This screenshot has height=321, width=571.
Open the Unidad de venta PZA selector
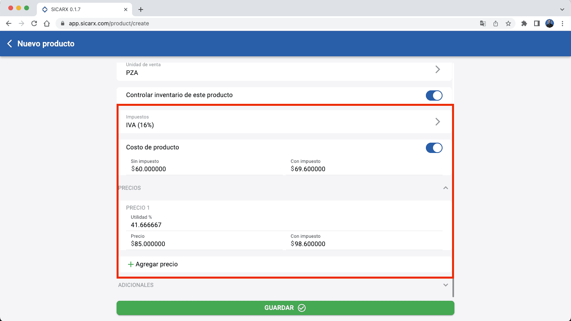(x=284, y=70)
